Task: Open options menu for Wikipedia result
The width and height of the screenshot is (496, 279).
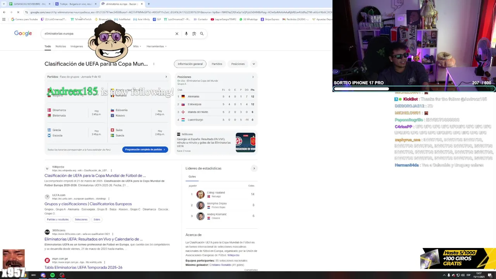Action: (x=111, y=170)
